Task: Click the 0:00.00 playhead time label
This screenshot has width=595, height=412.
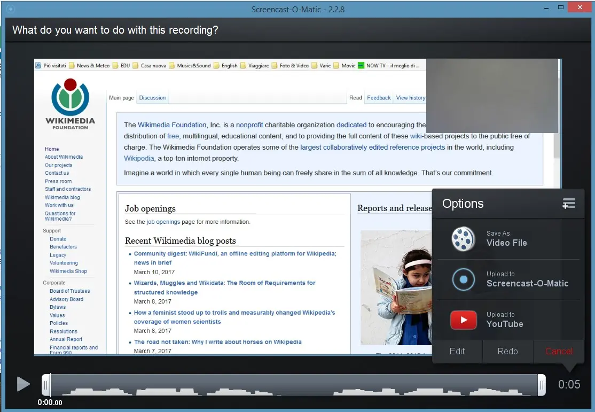Action: tap(50, 402)
